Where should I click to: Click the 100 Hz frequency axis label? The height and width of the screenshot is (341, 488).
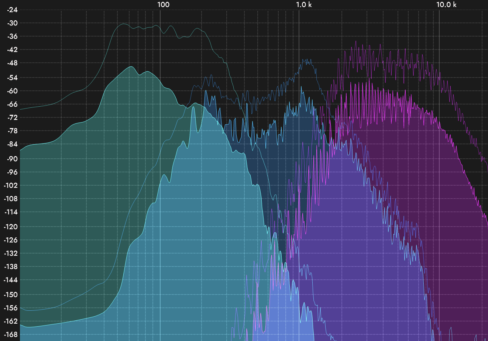tap(163, 4)
